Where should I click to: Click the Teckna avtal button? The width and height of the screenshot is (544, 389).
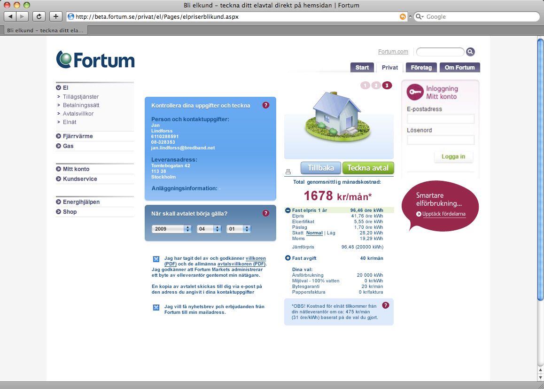368,168
